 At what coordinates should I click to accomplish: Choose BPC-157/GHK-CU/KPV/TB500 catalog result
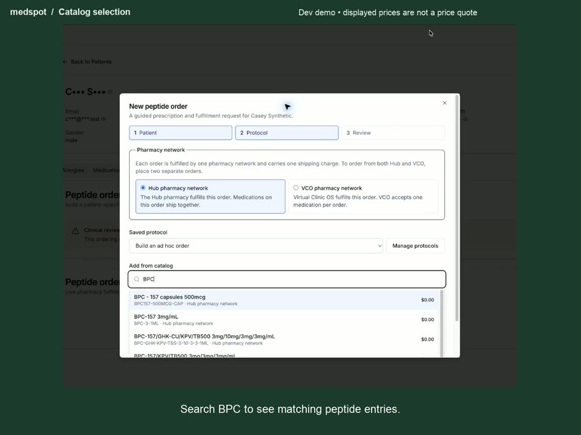pos(284,339)
